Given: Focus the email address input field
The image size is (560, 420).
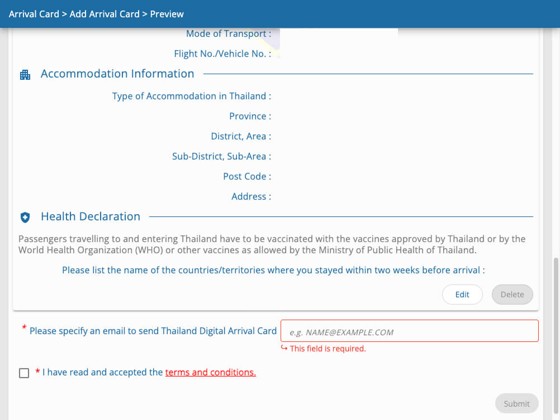Looking at the screenshot, I should click(409, 331).
